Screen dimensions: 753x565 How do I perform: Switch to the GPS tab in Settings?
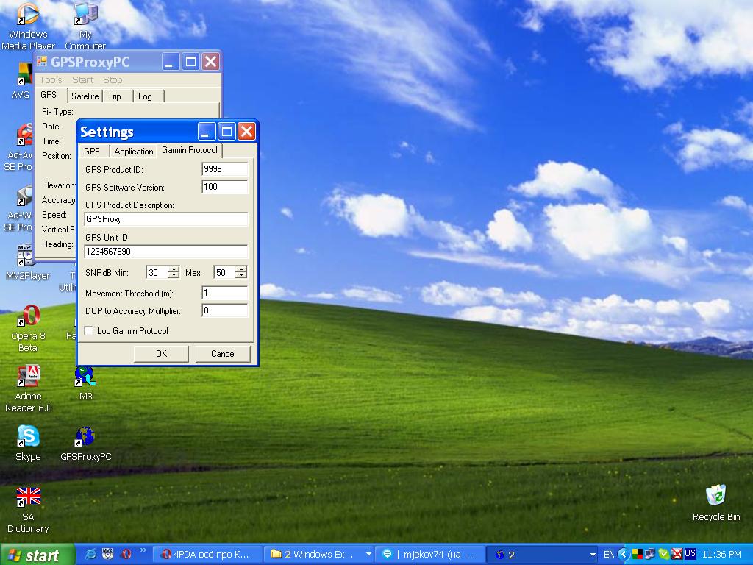click(x=92, y=152)
